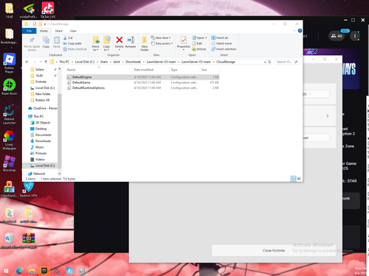The height and width of the screenshot is (276, 369).
Task: Switch to the details view layout icon
Action: pos(293,179)
